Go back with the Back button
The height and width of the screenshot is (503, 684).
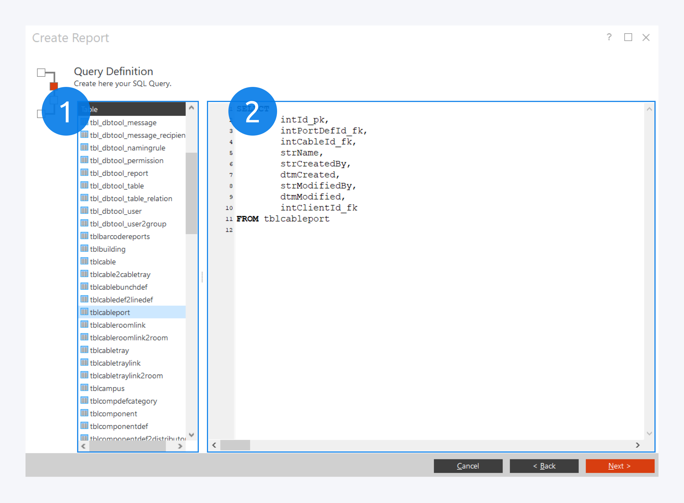pos(544,466)
